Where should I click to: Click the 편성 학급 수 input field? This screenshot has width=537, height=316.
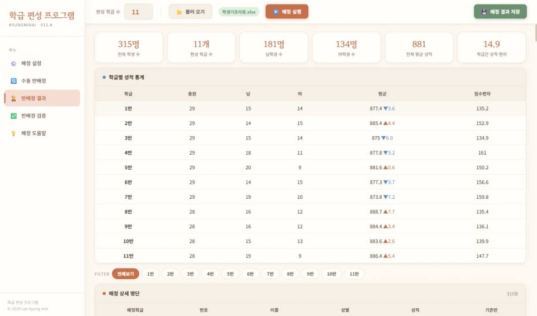tap(138, 12)
